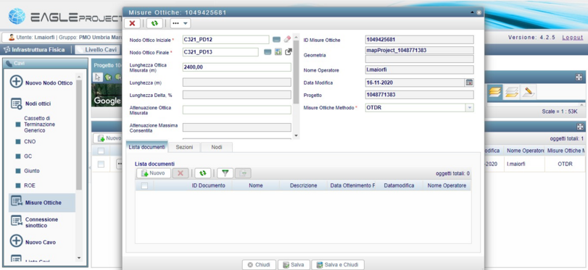Image resolution: width=588 pixels, height=270 pixels.
Task: Browse for Nodo Ottico Finale value
Action: point(268,52)
